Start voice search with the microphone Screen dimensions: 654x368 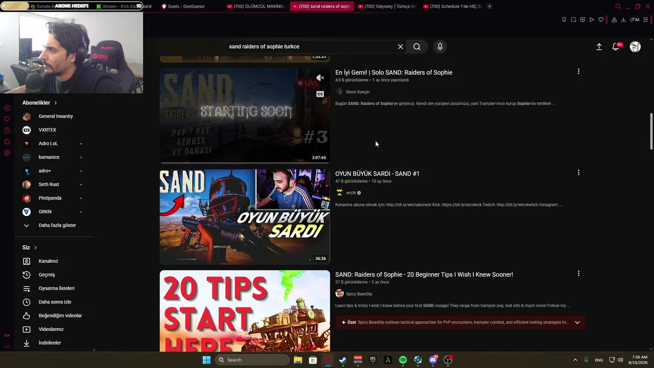pos(440,47)
